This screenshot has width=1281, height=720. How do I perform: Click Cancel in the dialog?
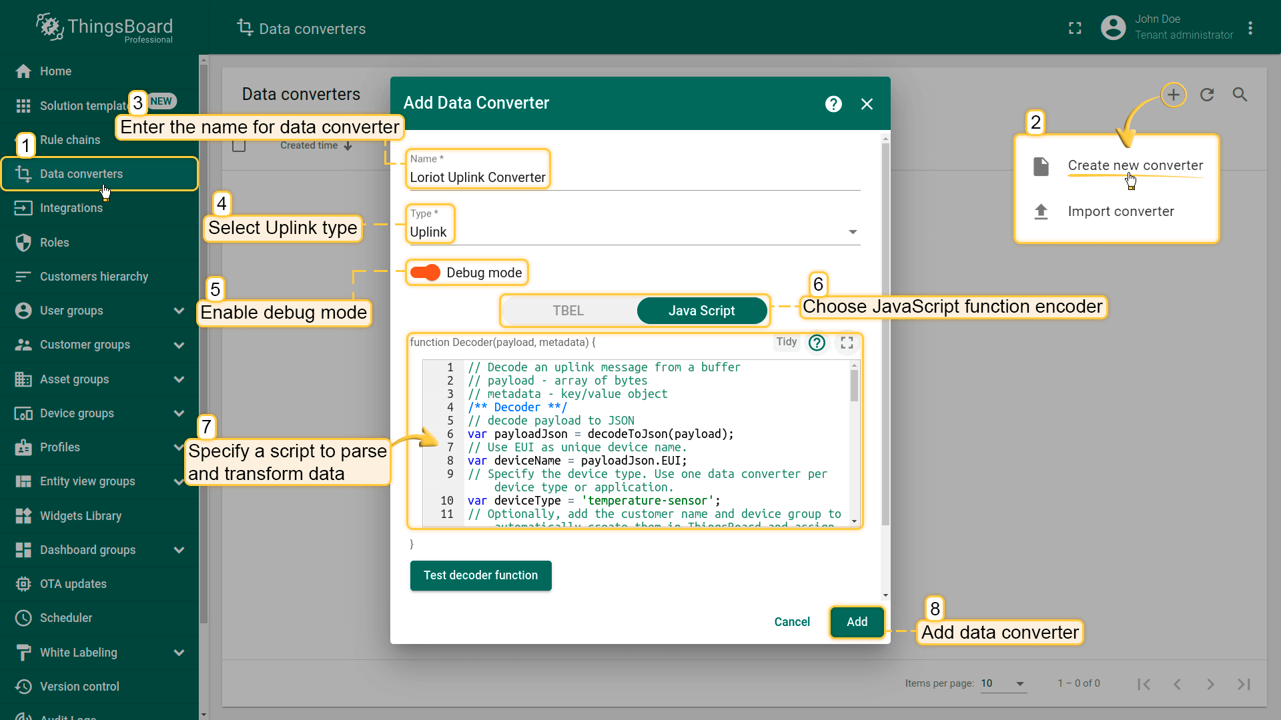[x=792, y=622]
